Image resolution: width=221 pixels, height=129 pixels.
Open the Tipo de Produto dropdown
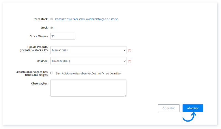tap(88, 50)
